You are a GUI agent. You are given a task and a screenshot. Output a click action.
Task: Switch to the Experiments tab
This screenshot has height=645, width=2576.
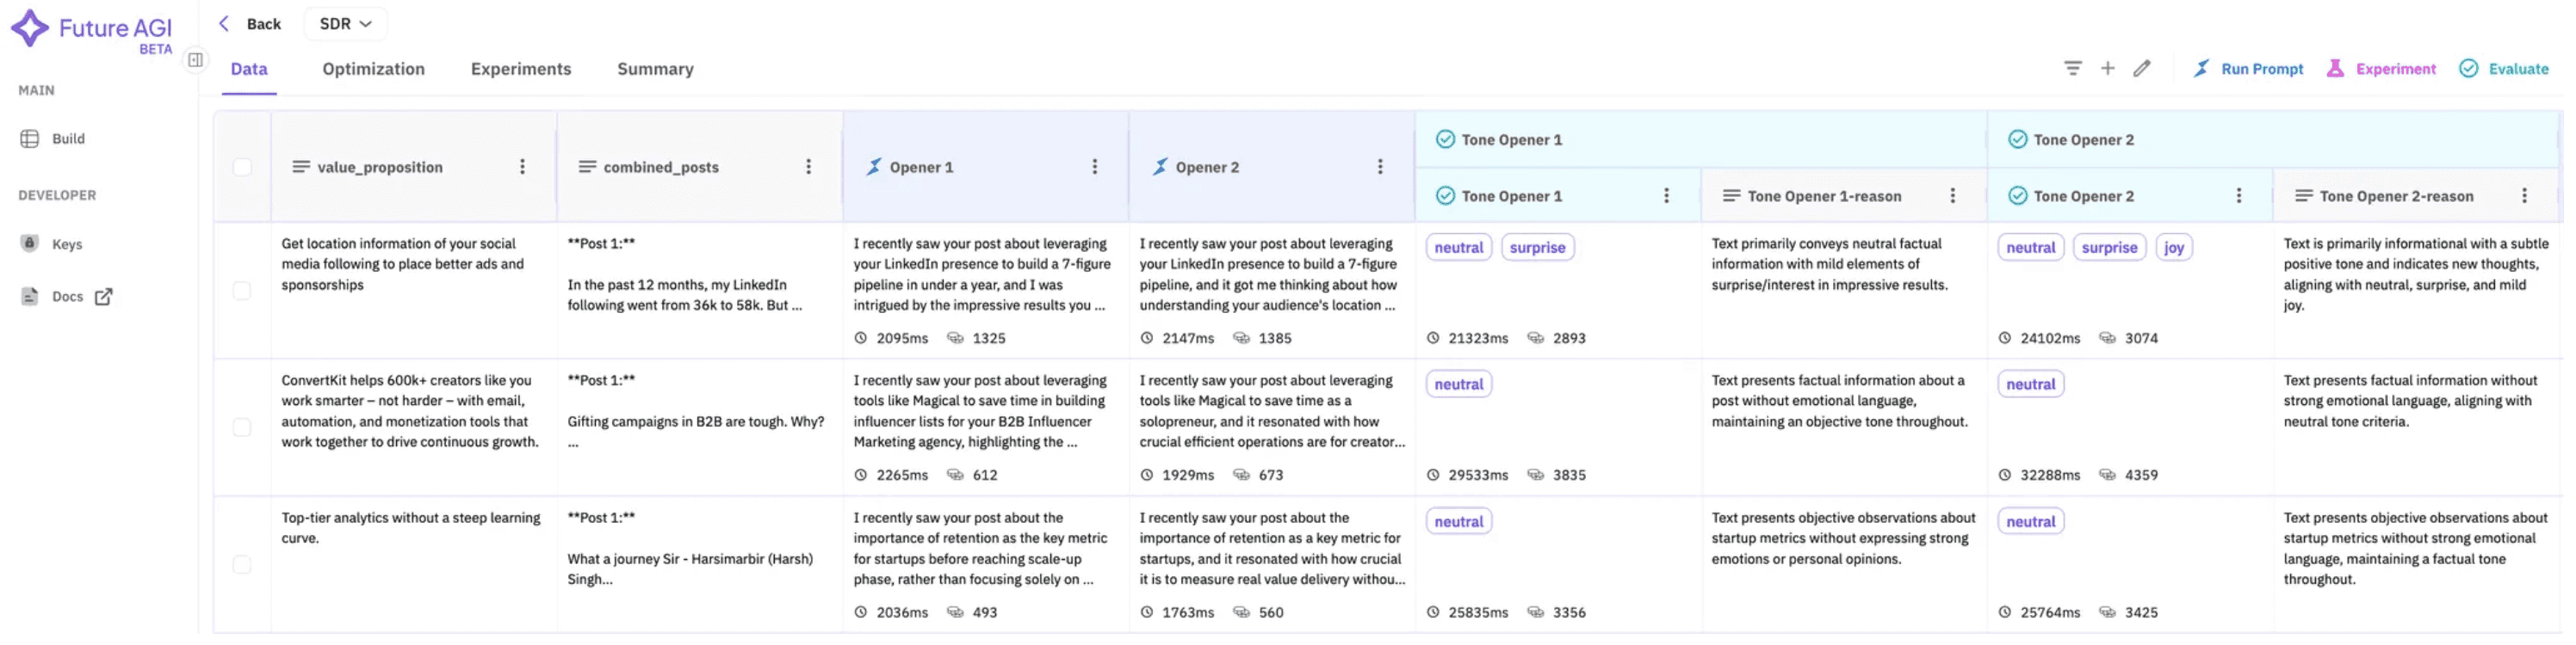[521, 69]
